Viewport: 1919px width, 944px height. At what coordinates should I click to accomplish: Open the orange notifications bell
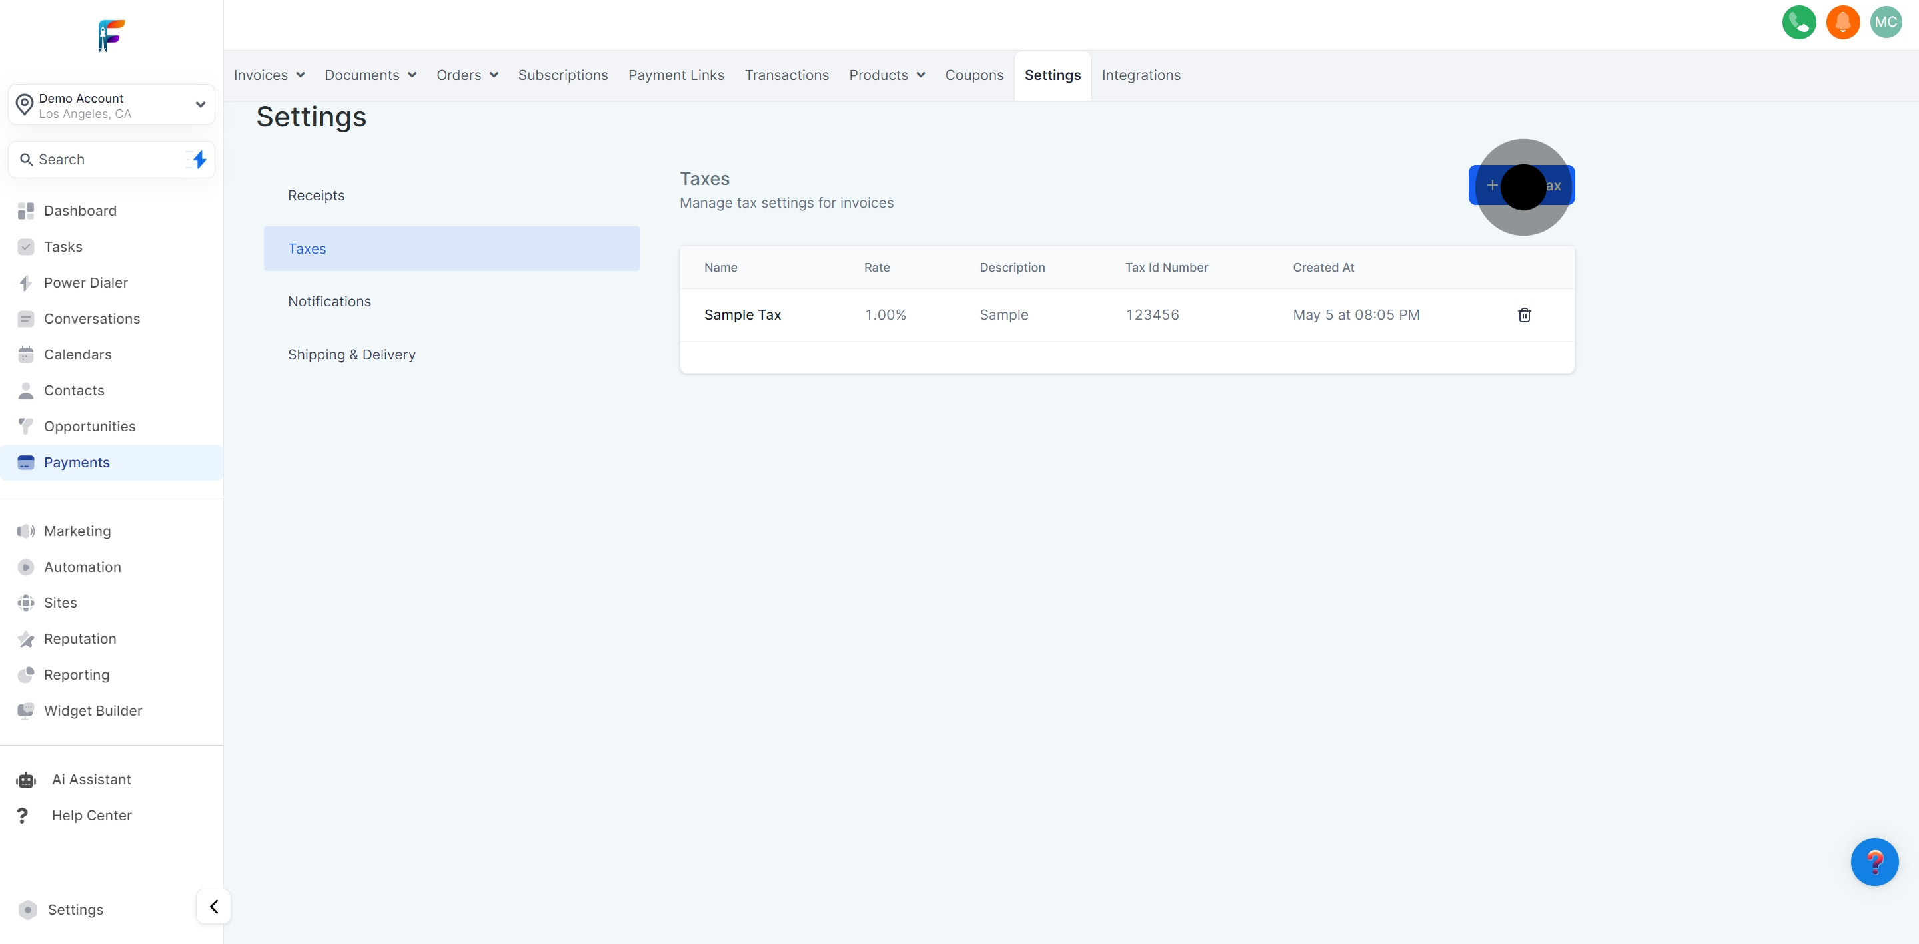pos(1842,23)
